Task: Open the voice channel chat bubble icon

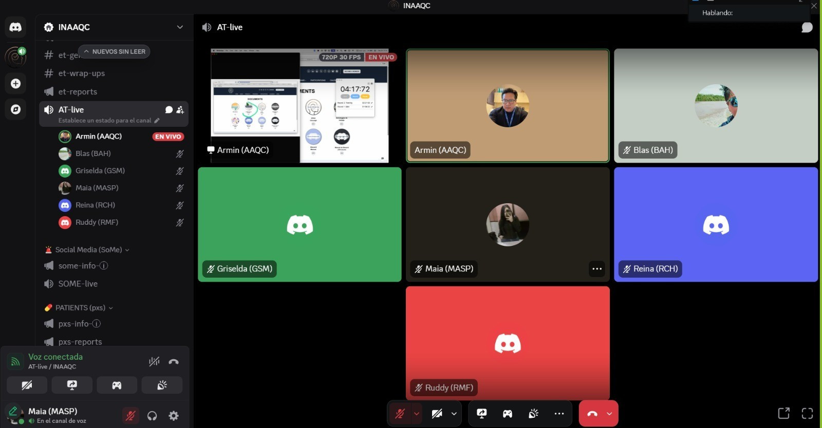Action: pyautogui.click(x=807, y=27)
